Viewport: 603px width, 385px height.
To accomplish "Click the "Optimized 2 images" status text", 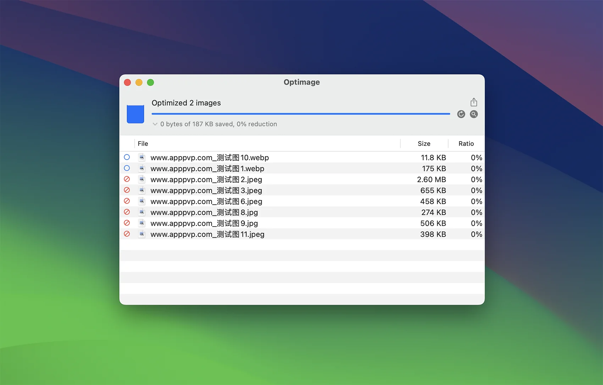I will (x=186, y=103).
